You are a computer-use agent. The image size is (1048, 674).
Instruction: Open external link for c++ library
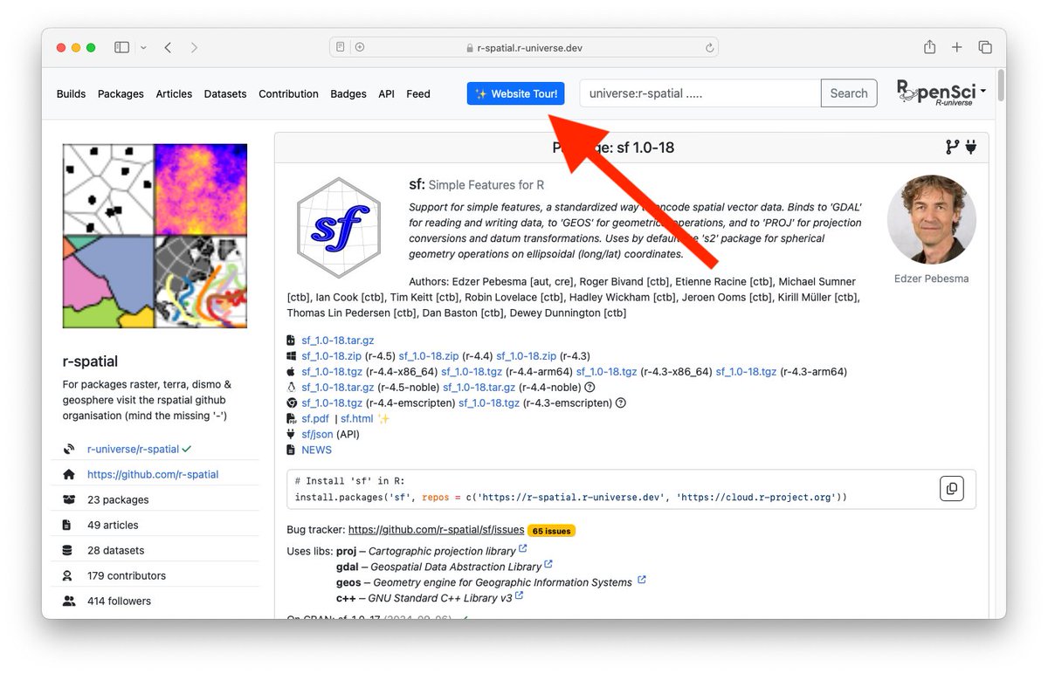tap(519, 595)
